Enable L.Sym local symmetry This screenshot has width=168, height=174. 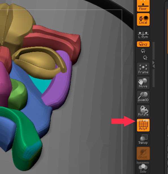pyautogui.click(x=143, y=34)
